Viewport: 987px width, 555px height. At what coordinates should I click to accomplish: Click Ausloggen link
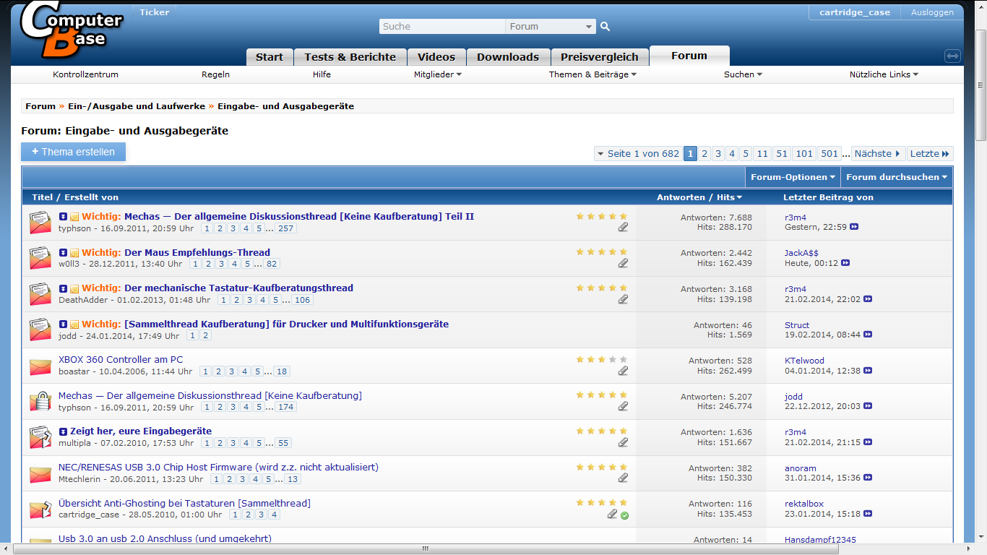click(x=932, y=12)
